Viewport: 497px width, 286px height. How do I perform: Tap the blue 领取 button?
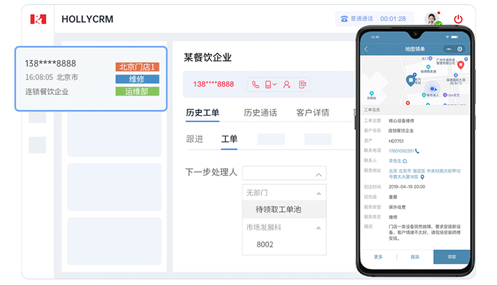click(x=452, y=257)
